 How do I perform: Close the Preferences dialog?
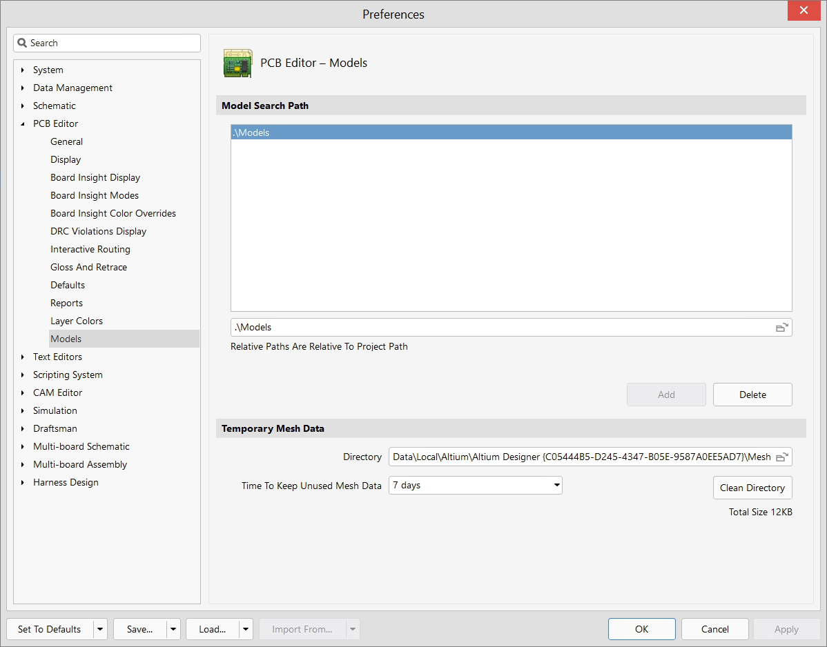tap(804, 10)
